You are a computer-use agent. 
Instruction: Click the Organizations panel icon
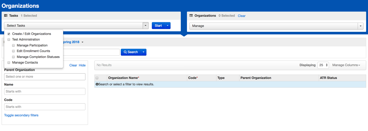click(x=191, y=16)
